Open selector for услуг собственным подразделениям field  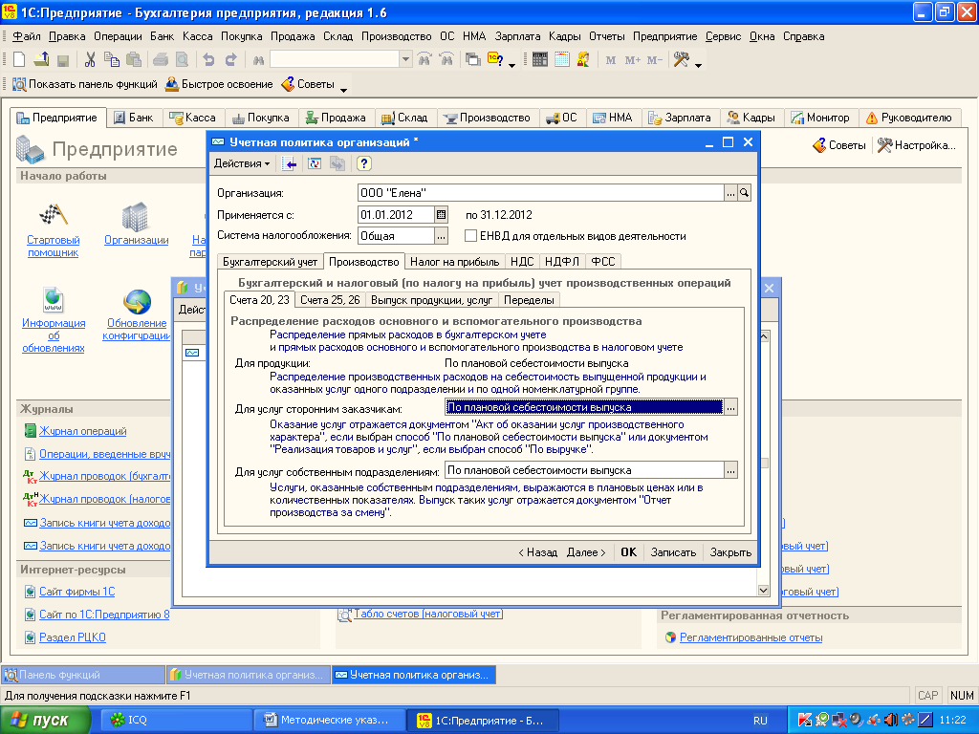pos(730,470)
